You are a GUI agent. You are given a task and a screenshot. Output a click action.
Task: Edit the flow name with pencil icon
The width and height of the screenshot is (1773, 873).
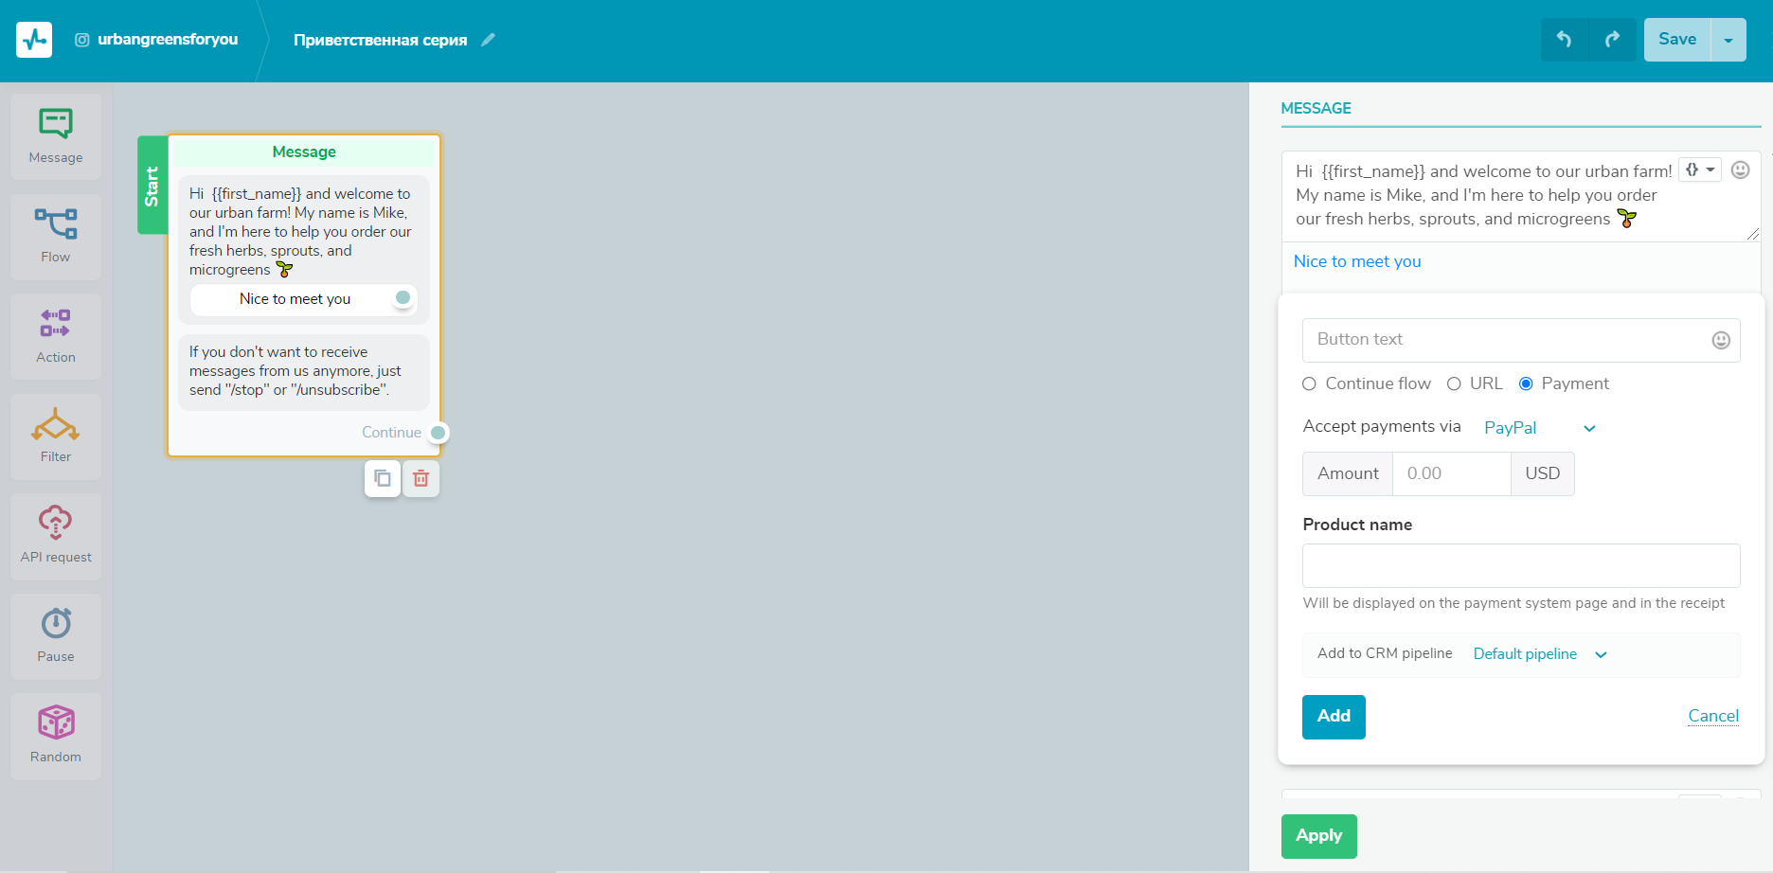pos(488,40)
